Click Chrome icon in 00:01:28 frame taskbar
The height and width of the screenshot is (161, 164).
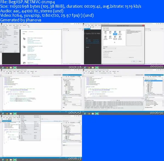[x=7, y=67]
